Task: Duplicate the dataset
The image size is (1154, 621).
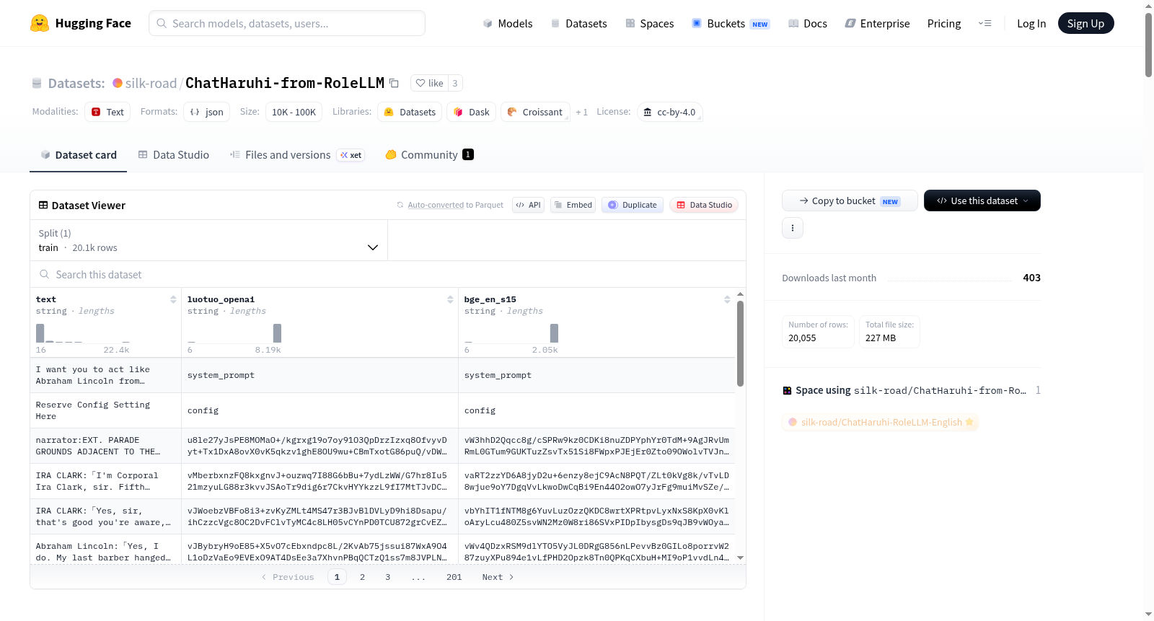Action: 633,205
